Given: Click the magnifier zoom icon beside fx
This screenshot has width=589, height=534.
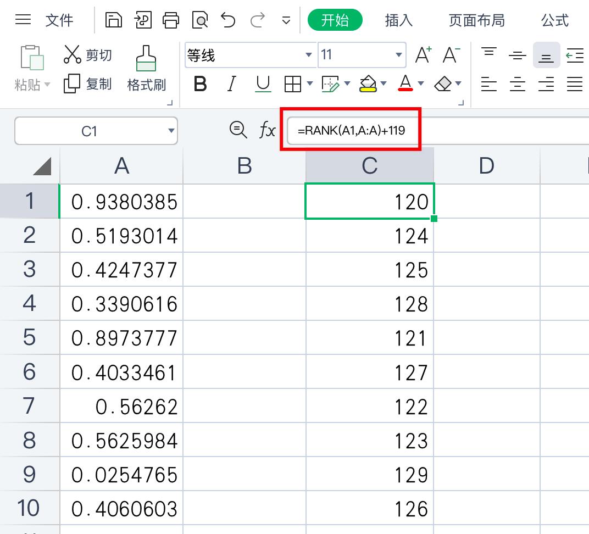Looking at the screenshot, I should coord(237,130).
